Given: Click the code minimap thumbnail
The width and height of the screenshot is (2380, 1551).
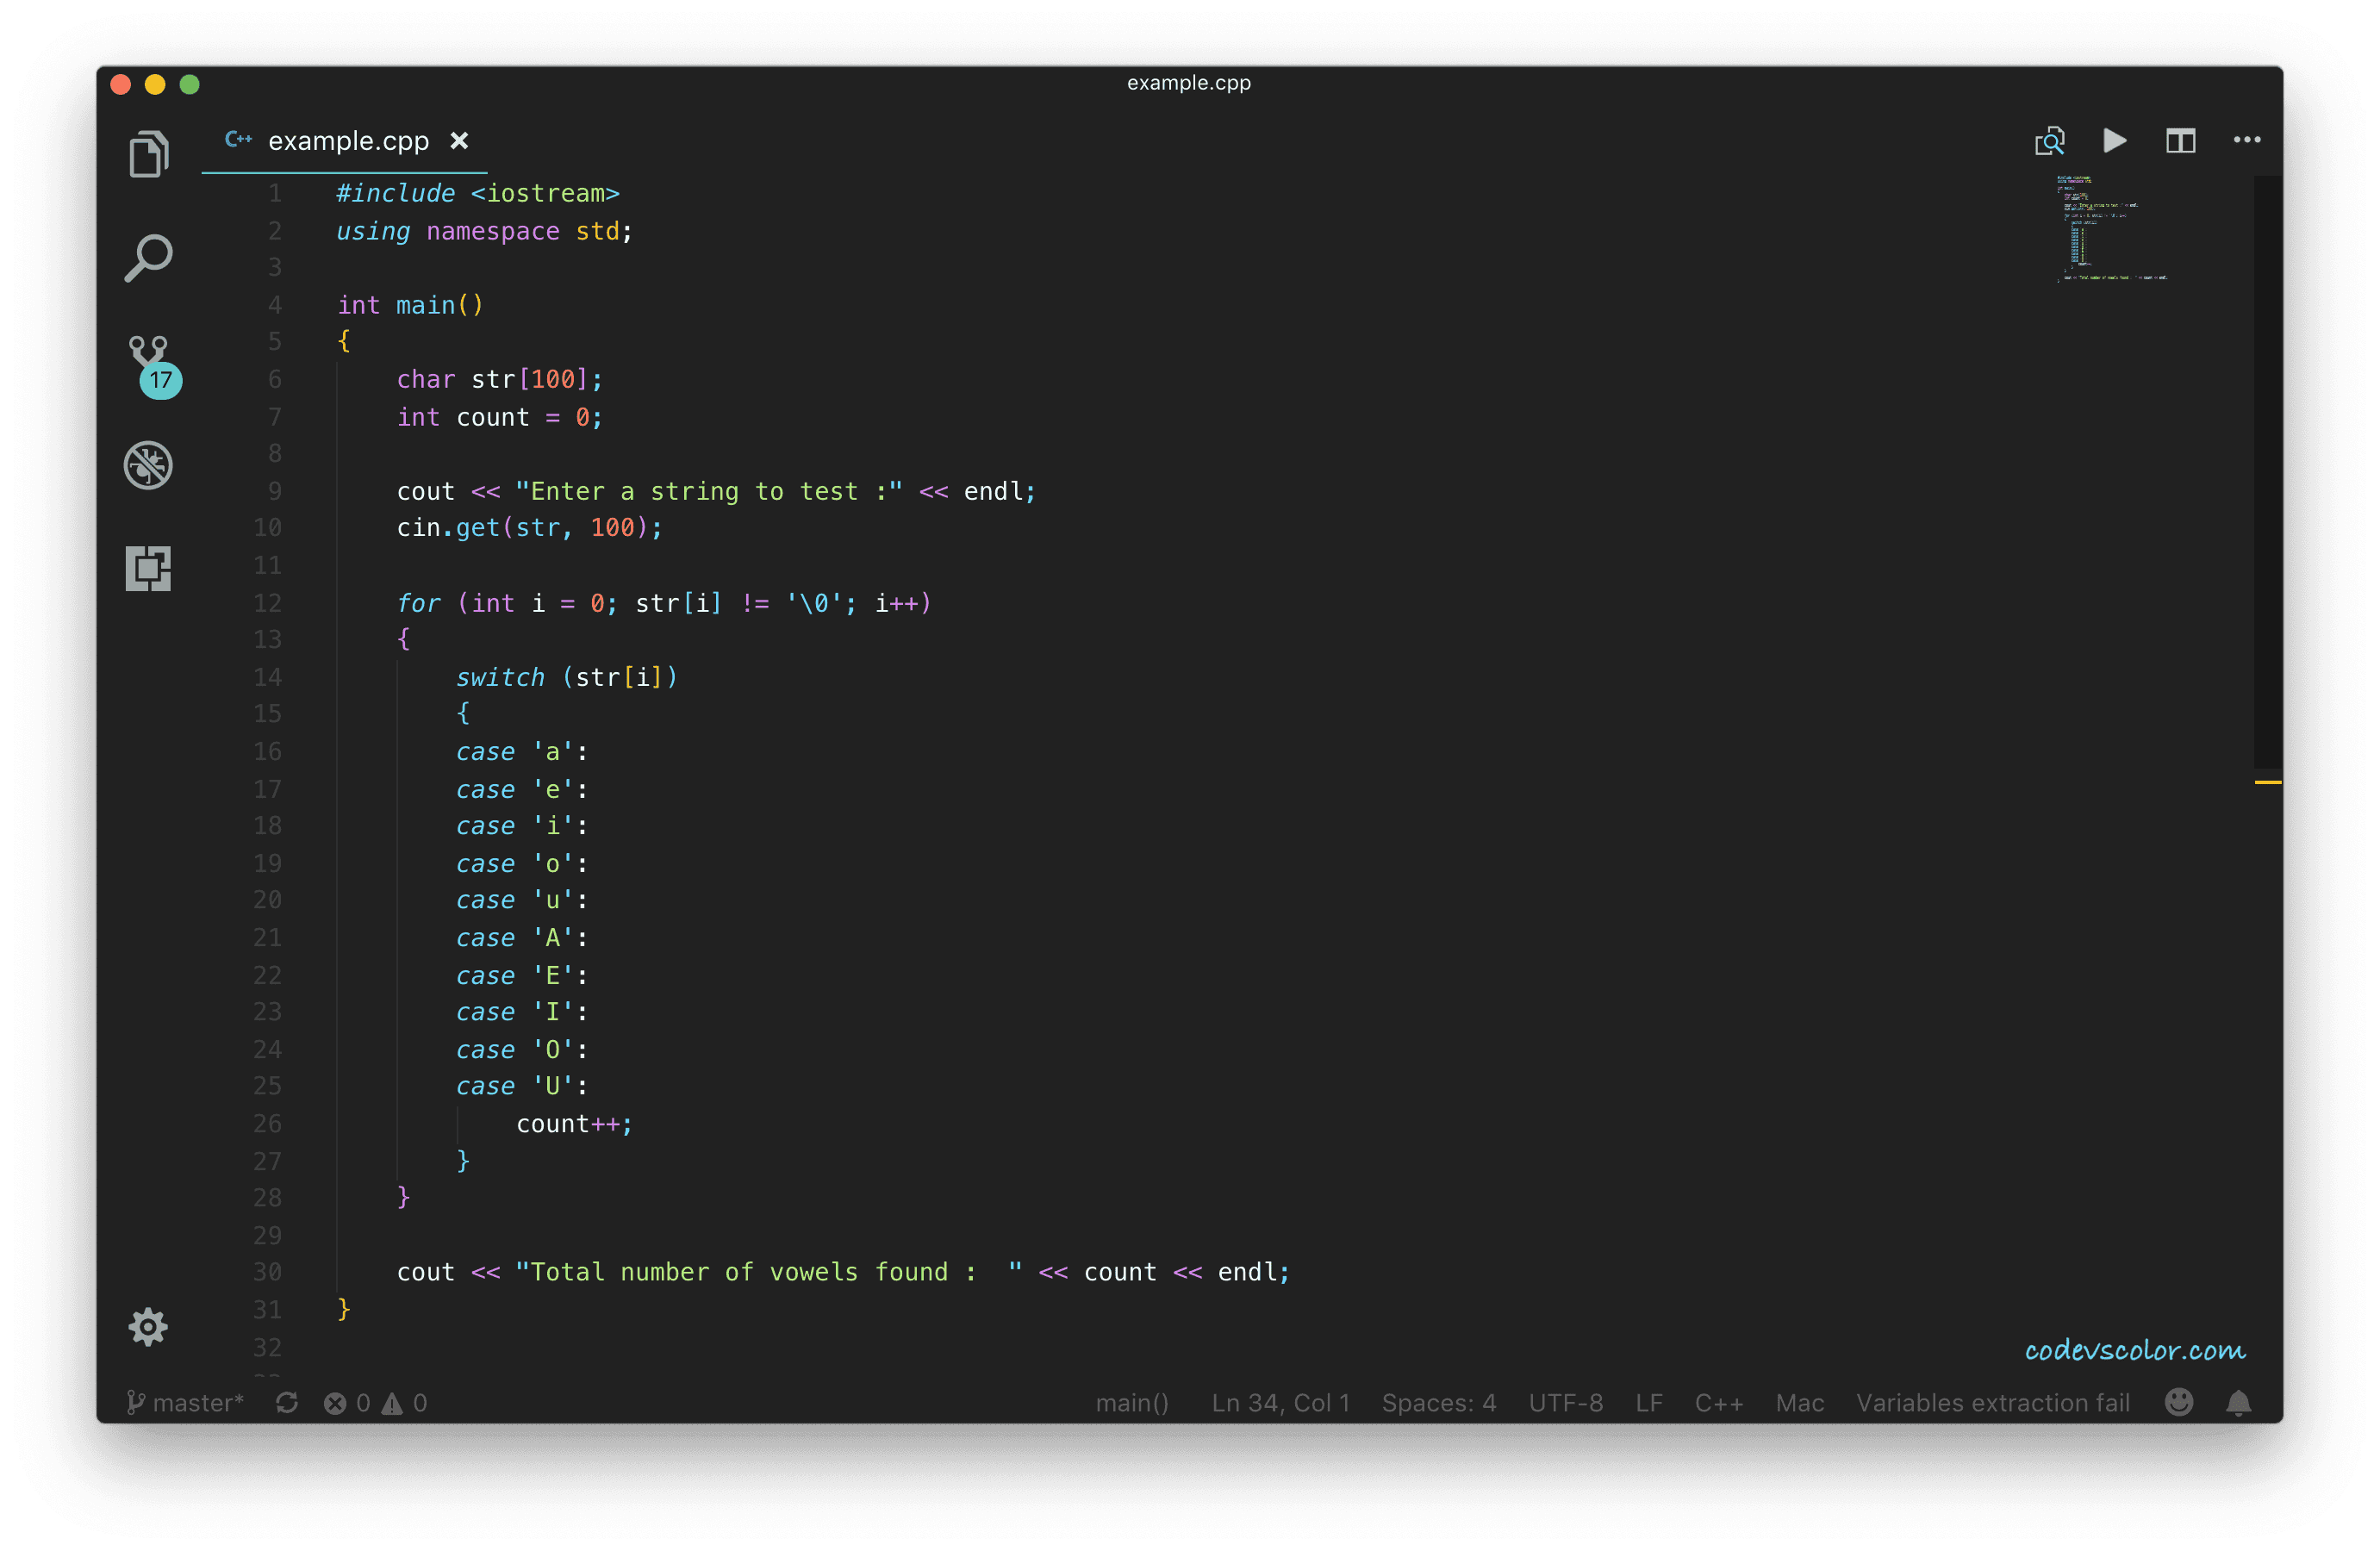Looking at the screenshot, I should click(x=2110, y=230).
